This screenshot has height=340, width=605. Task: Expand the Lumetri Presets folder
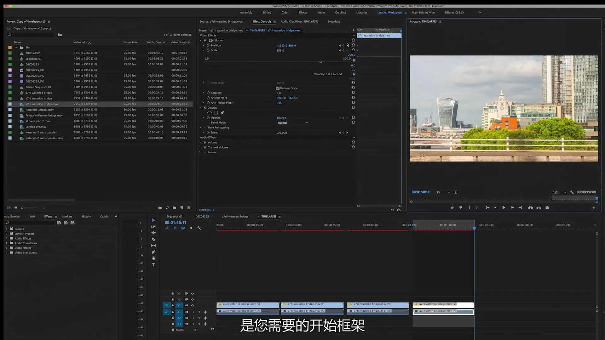click(x=7, y=234)
